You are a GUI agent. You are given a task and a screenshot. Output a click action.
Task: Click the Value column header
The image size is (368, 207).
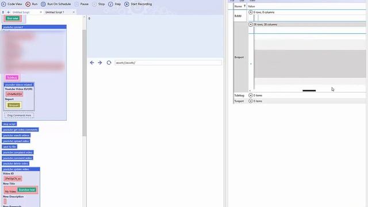(x=251, y=6)
